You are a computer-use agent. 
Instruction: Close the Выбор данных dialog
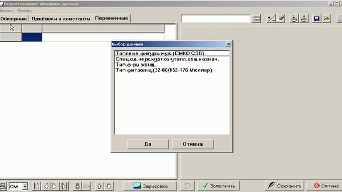tap(228, 44)
